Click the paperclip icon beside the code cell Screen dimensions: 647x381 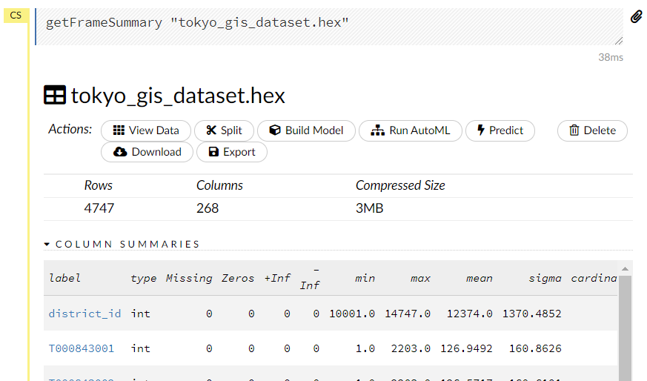[636, 17]
